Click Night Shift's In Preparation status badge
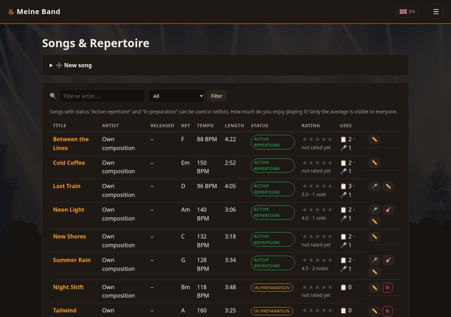Screen dimensions: 451x317 pyautogui.click(x=272, y=288)
